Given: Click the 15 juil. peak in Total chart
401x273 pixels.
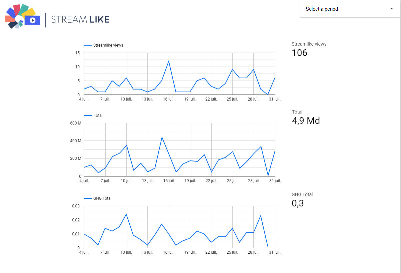Looking at the screenshot, I should [162, 137].
